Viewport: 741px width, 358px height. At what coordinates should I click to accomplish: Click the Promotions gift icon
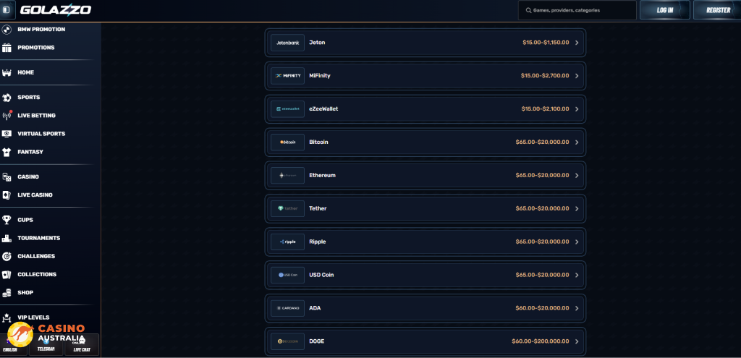click(x=7, y=48)
